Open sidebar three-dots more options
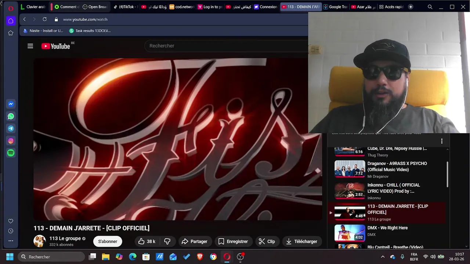This screenshot has height=264, width=470. pos(11,241)
